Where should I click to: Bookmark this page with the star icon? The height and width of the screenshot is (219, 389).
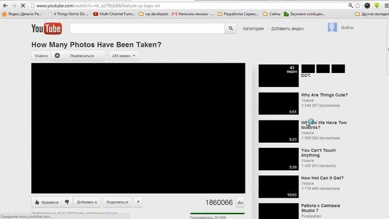(357, 5)
